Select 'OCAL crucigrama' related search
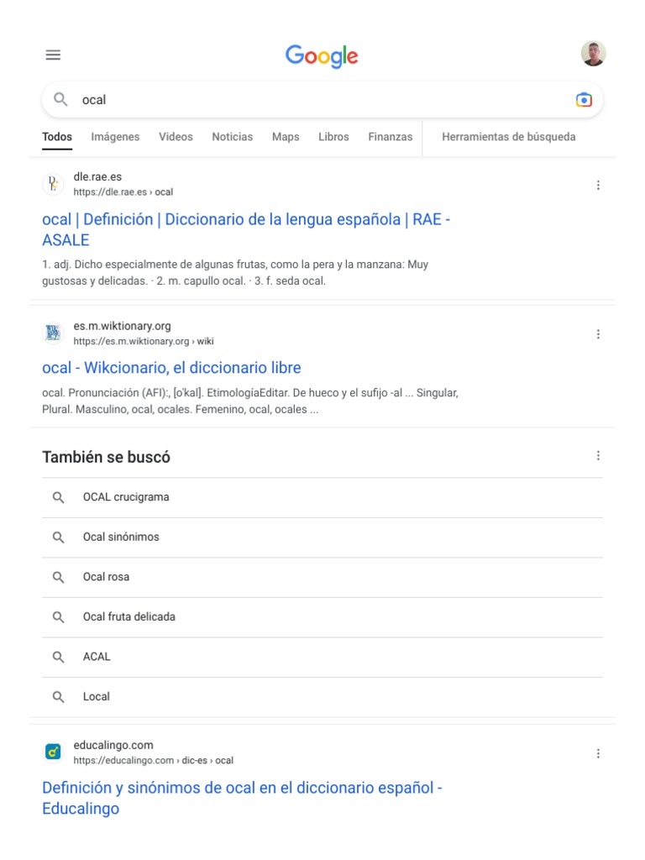The height and width of the screenshot is (860, 645). pyautogui.click(x=126, y=497)
